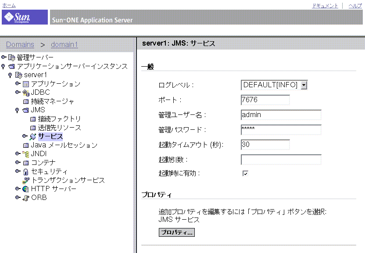Expand the JDBC node

coord(18,92)
